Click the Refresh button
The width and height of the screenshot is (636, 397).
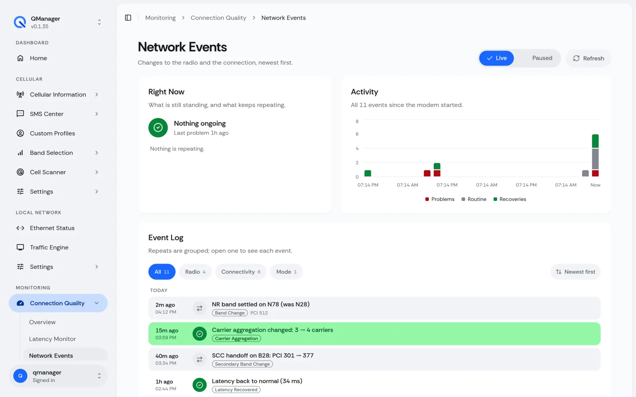[588, 58]
